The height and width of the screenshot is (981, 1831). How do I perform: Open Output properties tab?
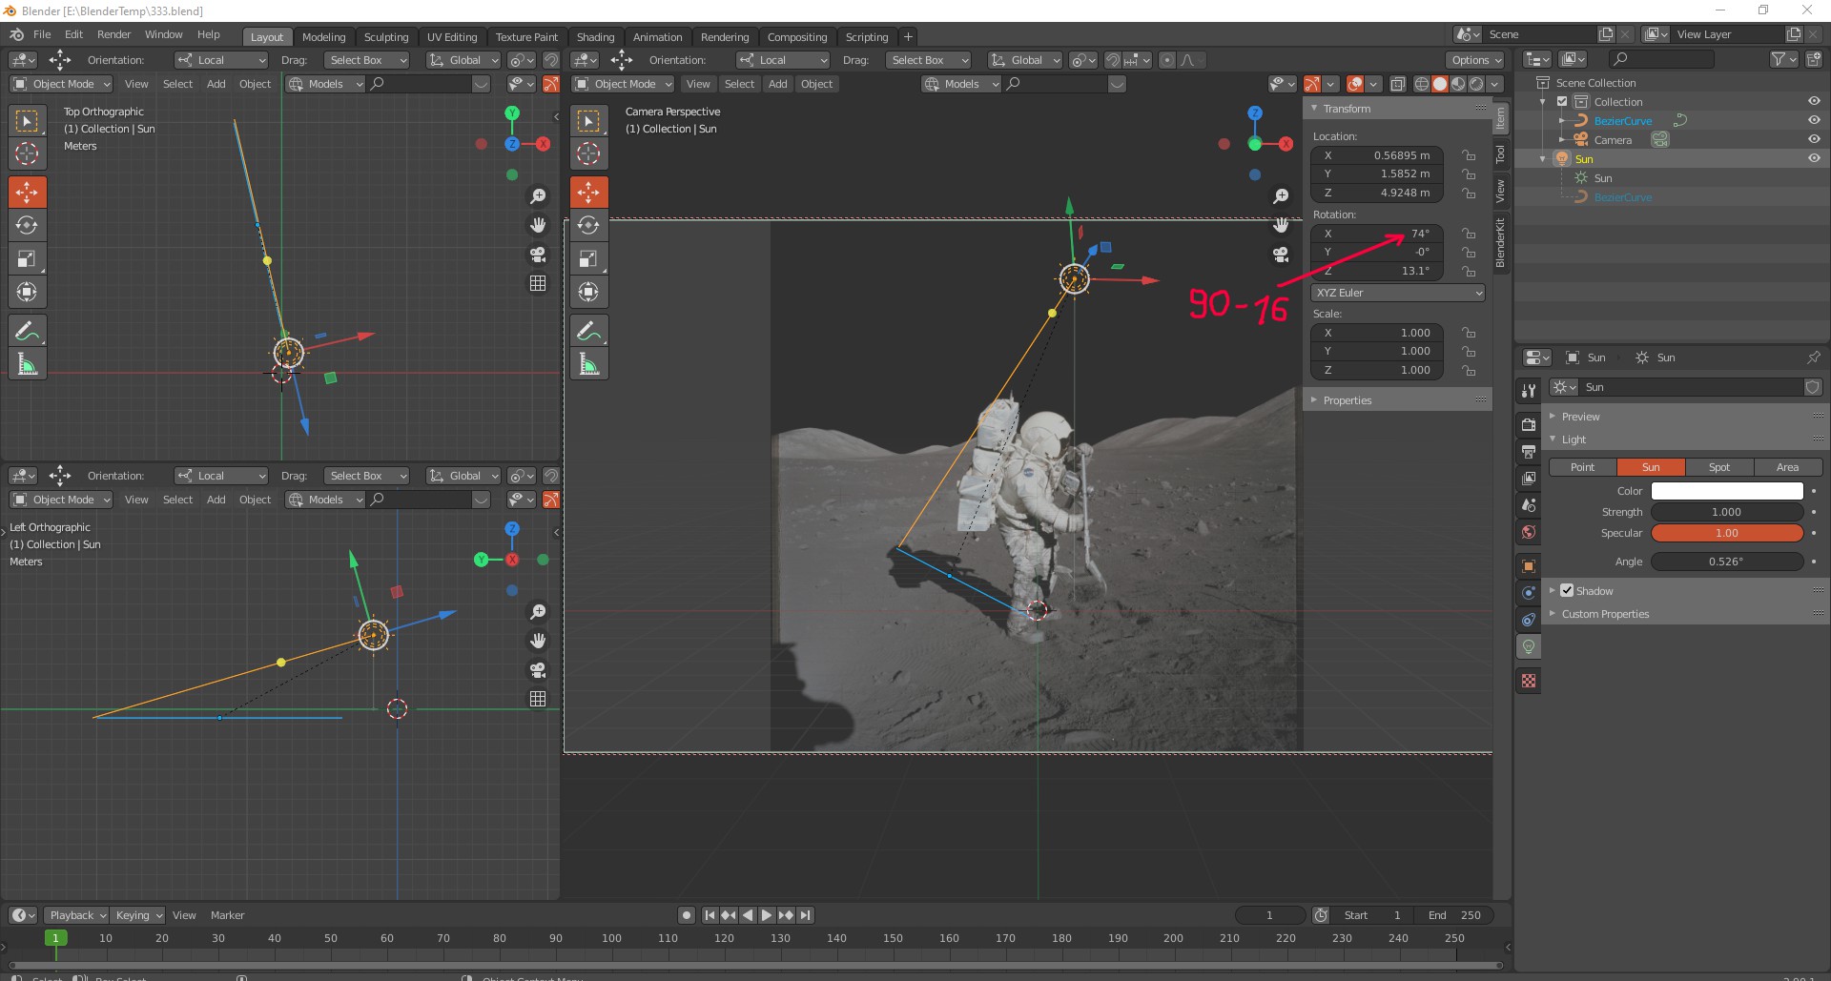1529,452
